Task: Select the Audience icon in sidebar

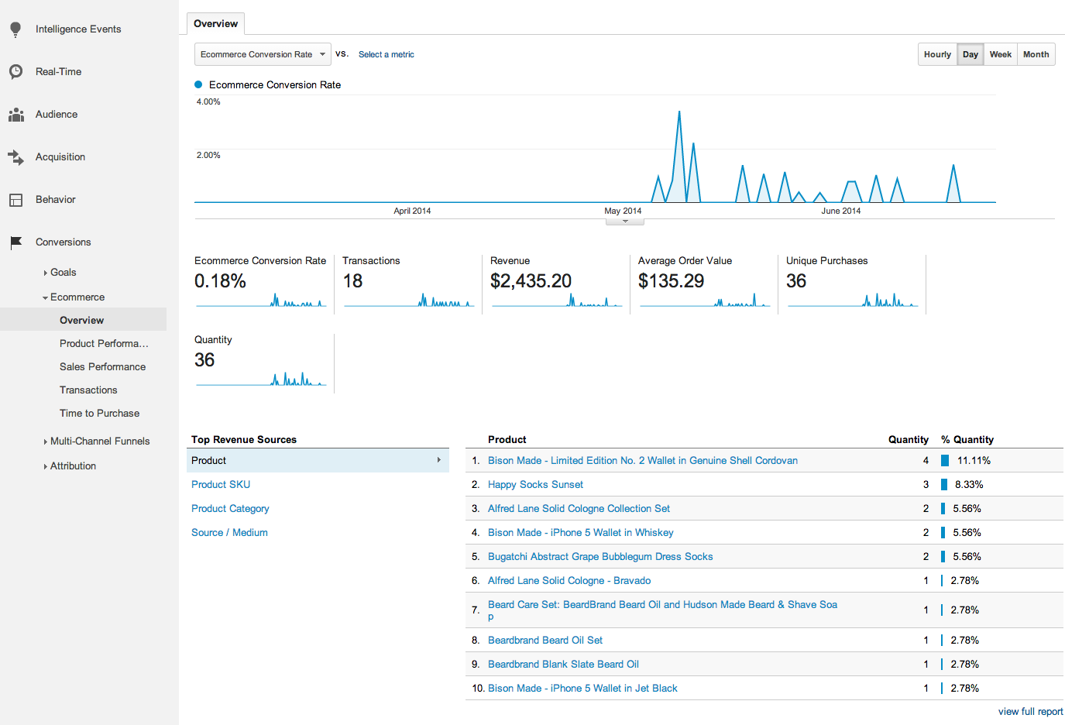Action: coord(15,114)
